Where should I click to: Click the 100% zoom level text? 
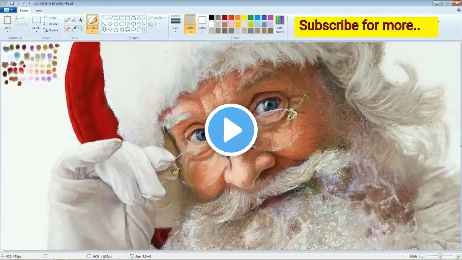pos(413,256)
